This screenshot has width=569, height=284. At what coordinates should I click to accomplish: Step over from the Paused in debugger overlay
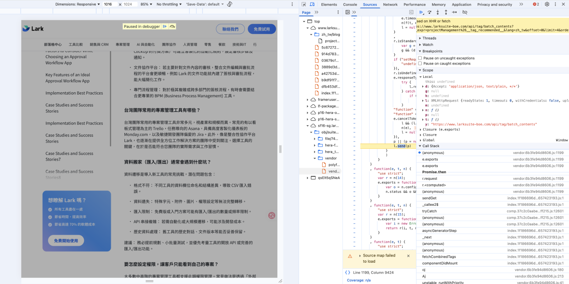(x=172, y=26)
